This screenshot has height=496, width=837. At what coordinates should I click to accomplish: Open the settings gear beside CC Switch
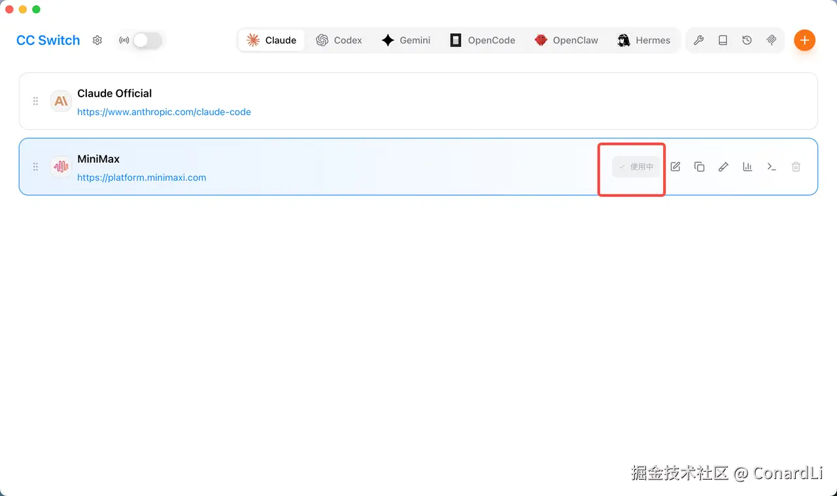click(97, 40)
